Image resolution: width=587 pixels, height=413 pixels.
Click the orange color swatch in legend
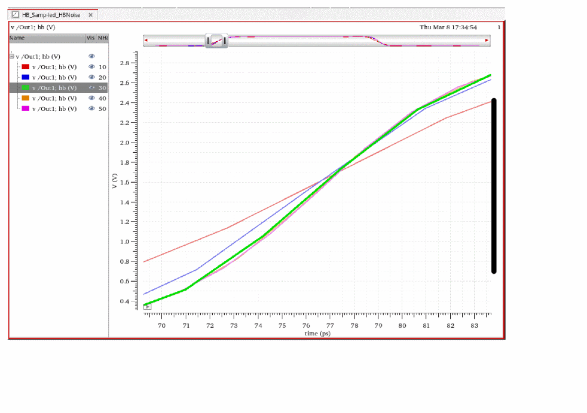tap(26, 98)
